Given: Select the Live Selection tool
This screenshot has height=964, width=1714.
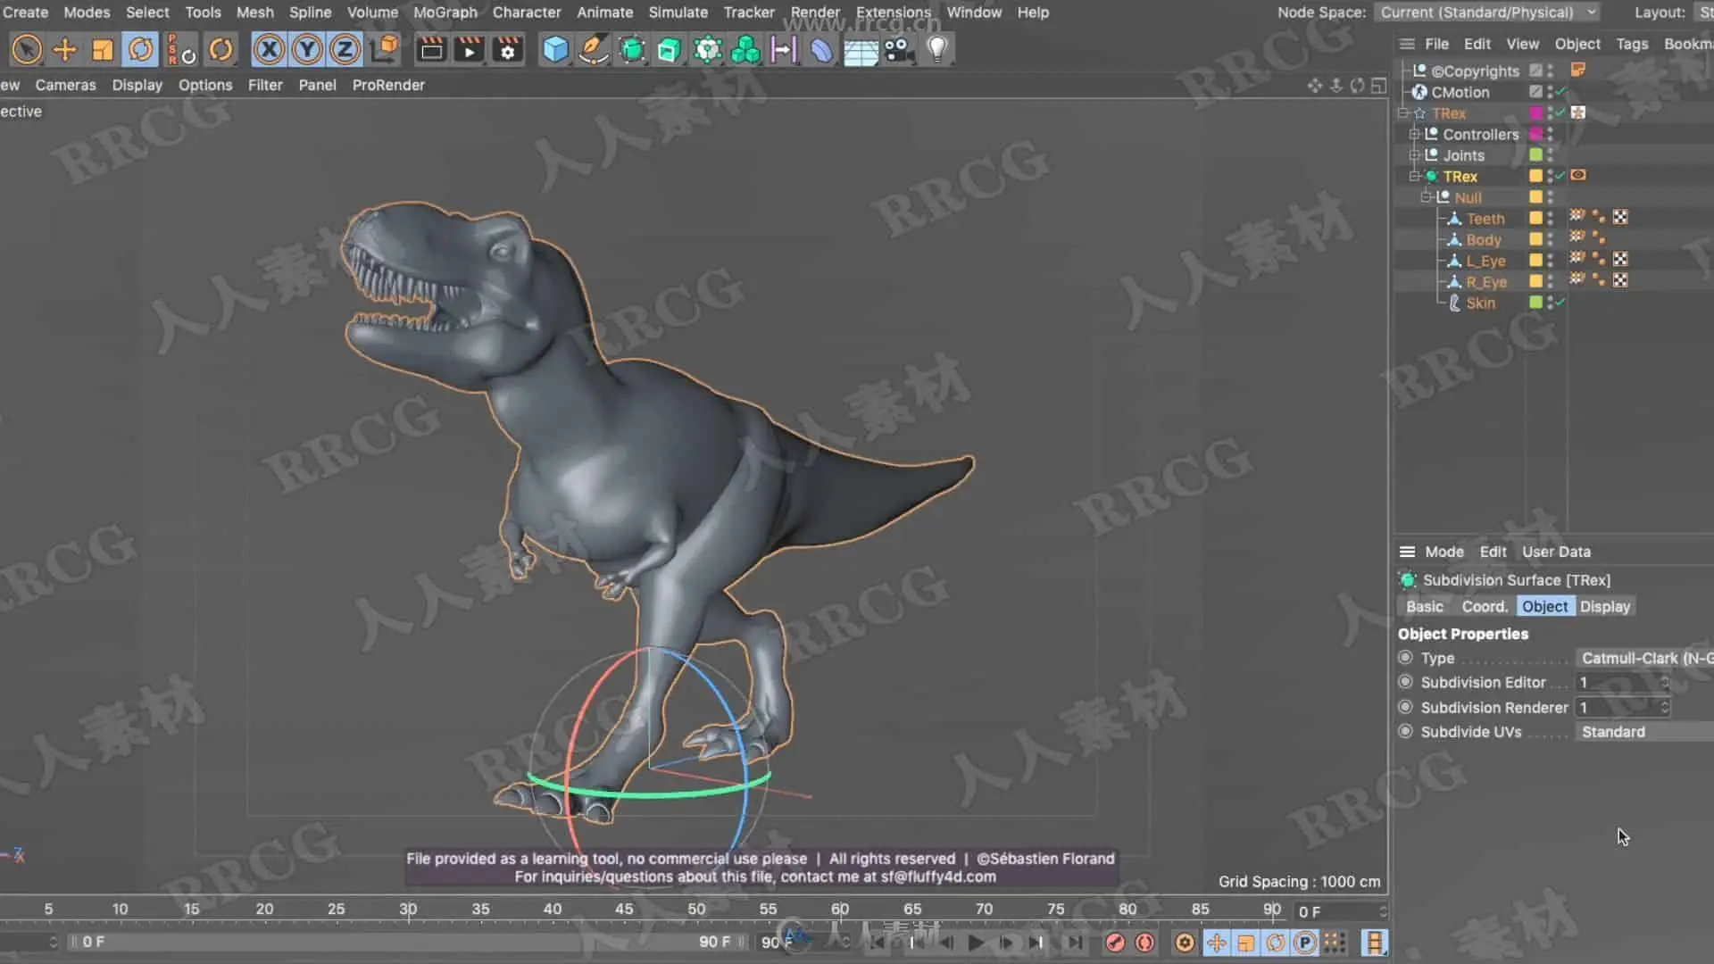Looking at the screenshot, I should (x=27, y=49).
